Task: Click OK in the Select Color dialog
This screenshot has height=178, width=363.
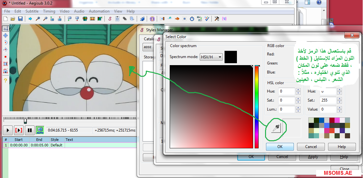Action: pyautogui.click(x=280, y=147)
